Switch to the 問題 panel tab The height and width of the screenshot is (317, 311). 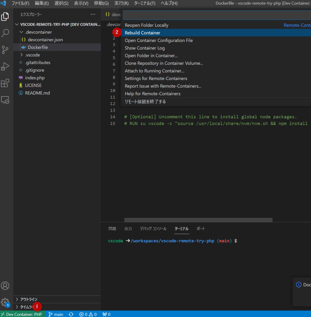112,229
